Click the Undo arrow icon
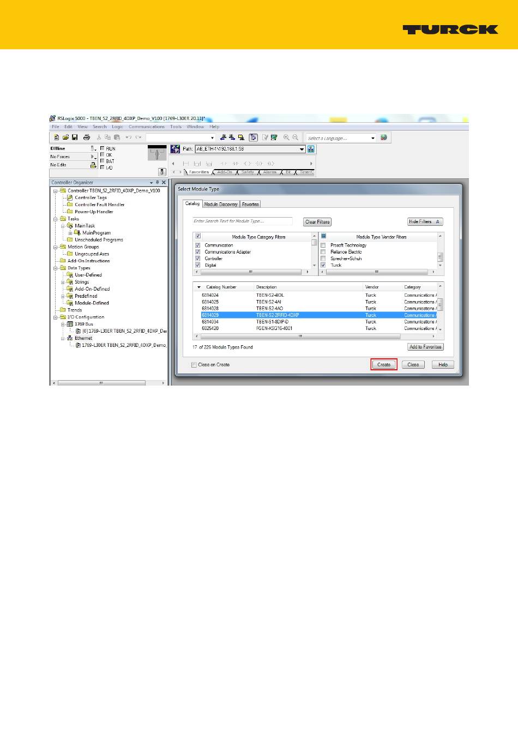The height and width of the screenshot is (733, 518). click(x=129, y=137)
